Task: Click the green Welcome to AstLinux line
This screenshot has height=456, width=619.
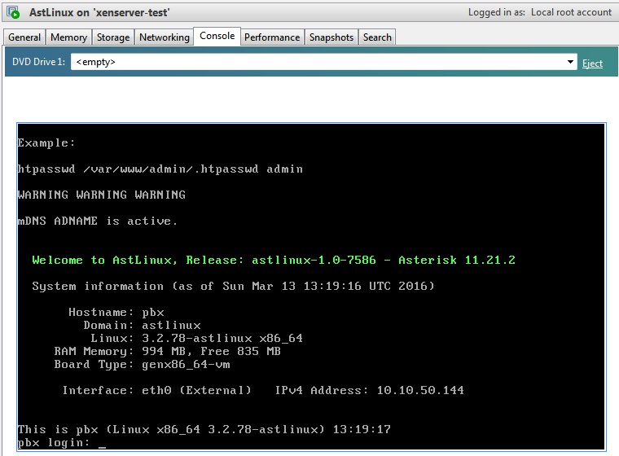Action: click(274, 260)
